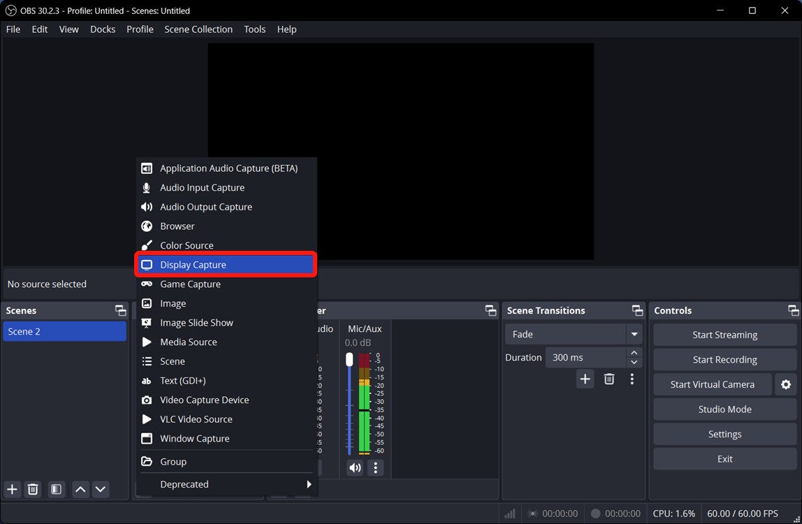This screenshot has width=802, height=524.
Task: Pop out the Scenes panel
Action: tap(120, 310)
